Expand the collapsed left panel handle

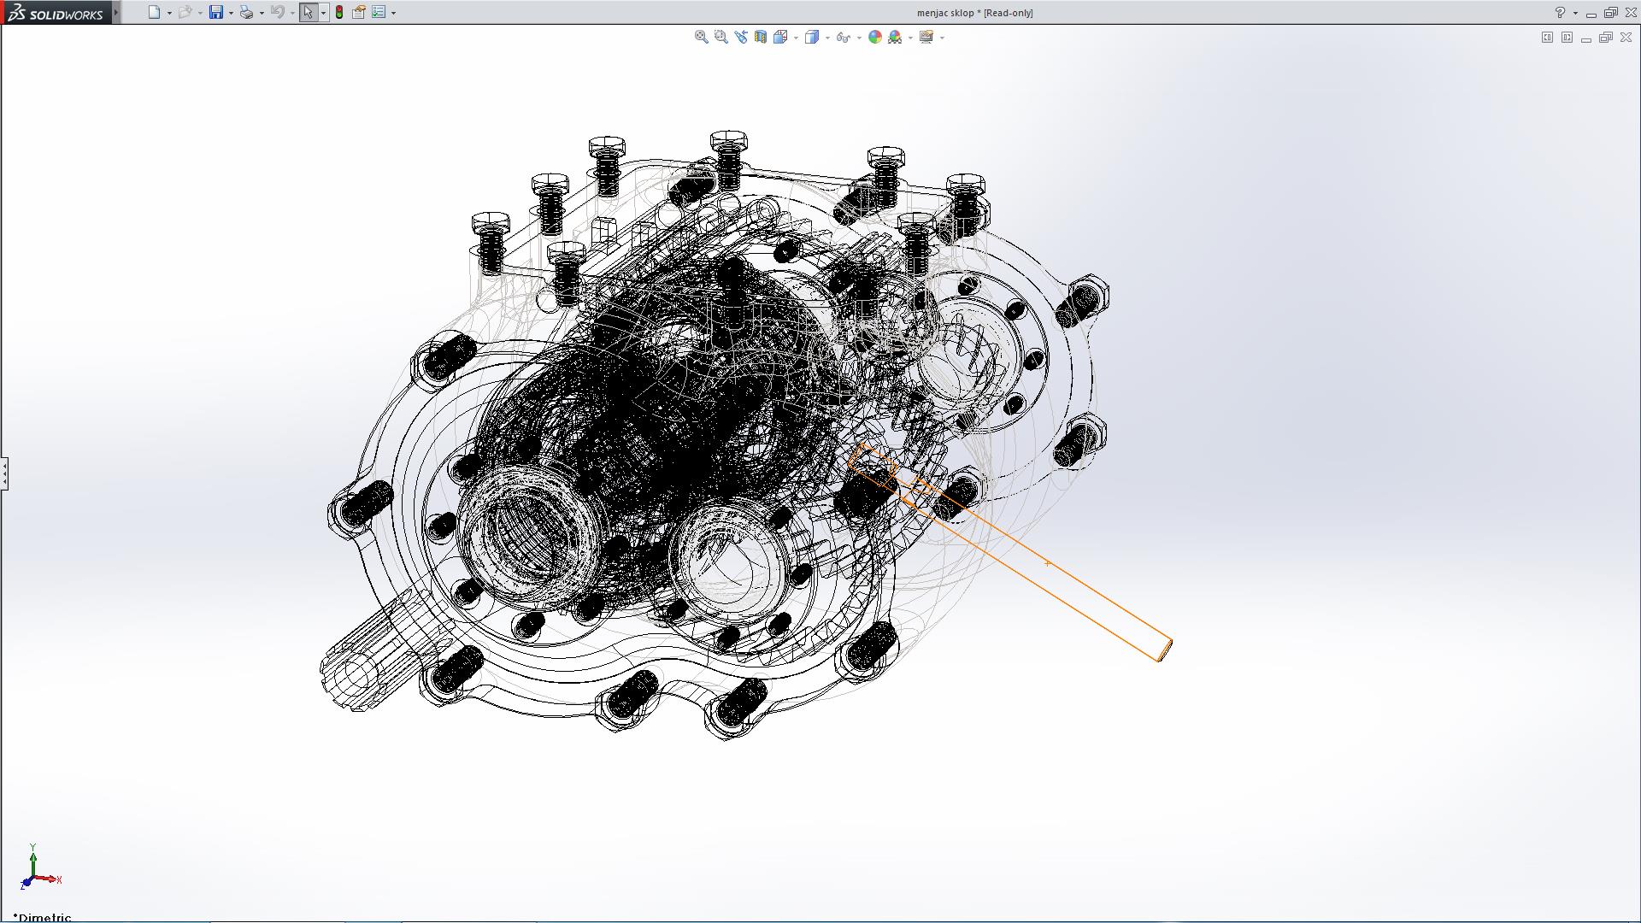click(4, 473)
